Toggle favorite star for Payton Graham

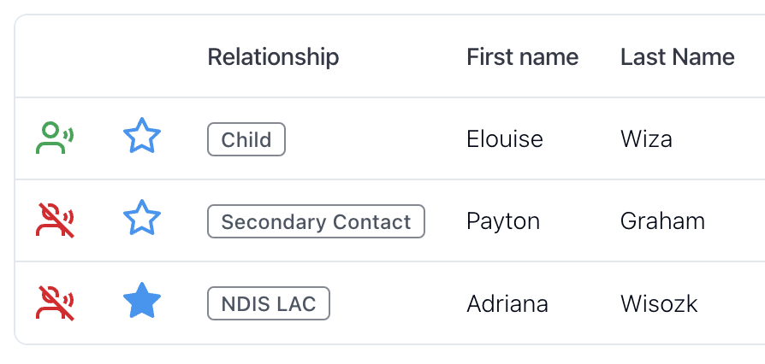(x=141, y=218)
